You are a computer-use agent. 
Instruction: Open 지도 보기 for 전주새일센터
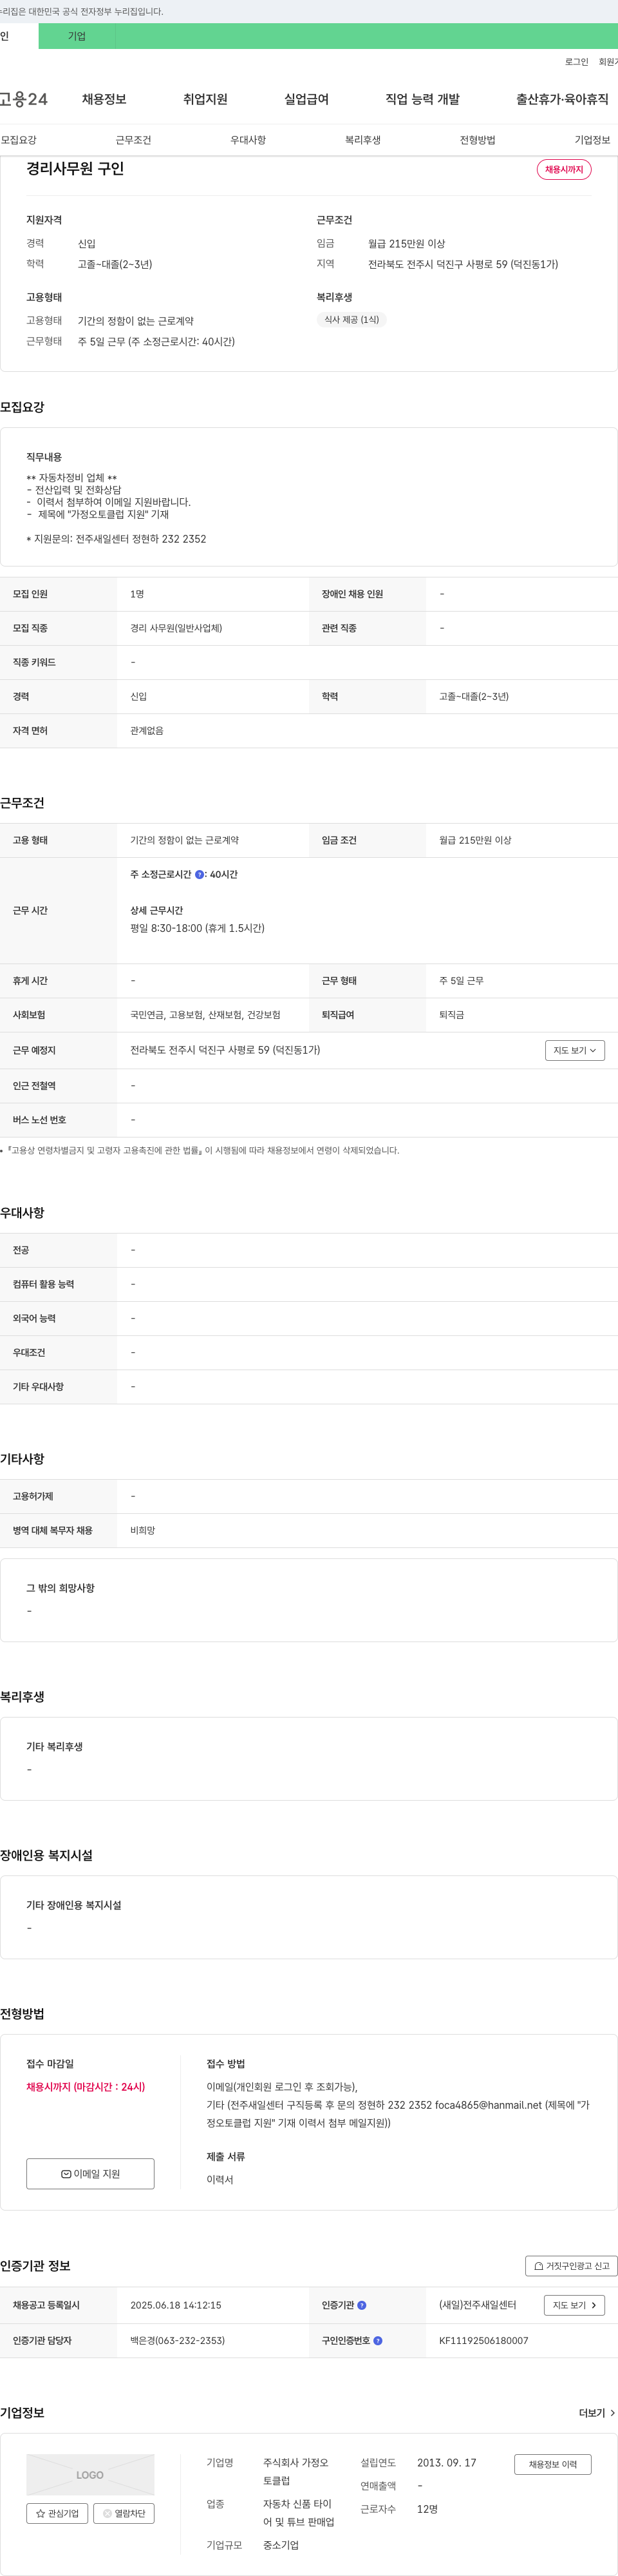pyautogui.click(x=574, y=2305)
